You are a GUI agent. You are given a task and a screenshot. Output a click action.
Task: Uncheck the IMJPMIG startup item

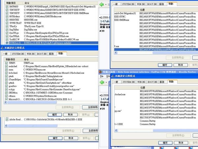pyautogui.click(x=7, y=7)
